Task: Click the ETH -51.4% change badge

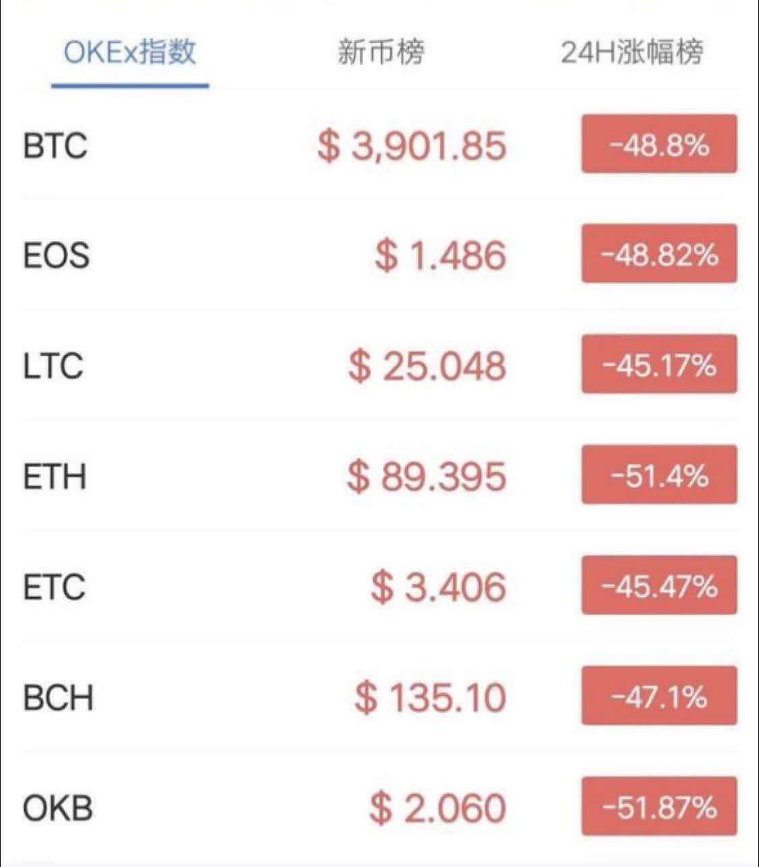Action: tap(659, 475)
